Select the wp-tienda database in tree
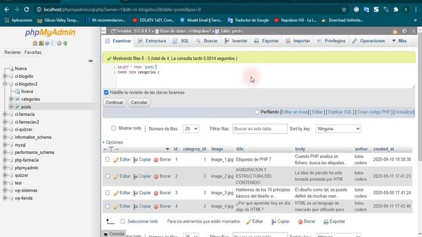Viewport: 422px width, 237px height. (24, 198)
